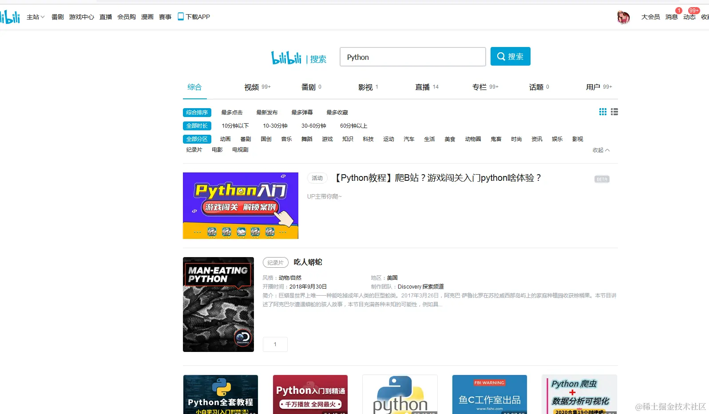Image resolution: width=709 pixels, height=414 pixels.
Task: Filter by 动画 category
Action: point(226,139)
